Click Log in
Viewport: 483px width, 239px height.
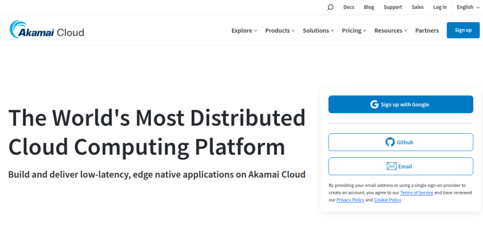pyautogui.click(x=440, y=7)
